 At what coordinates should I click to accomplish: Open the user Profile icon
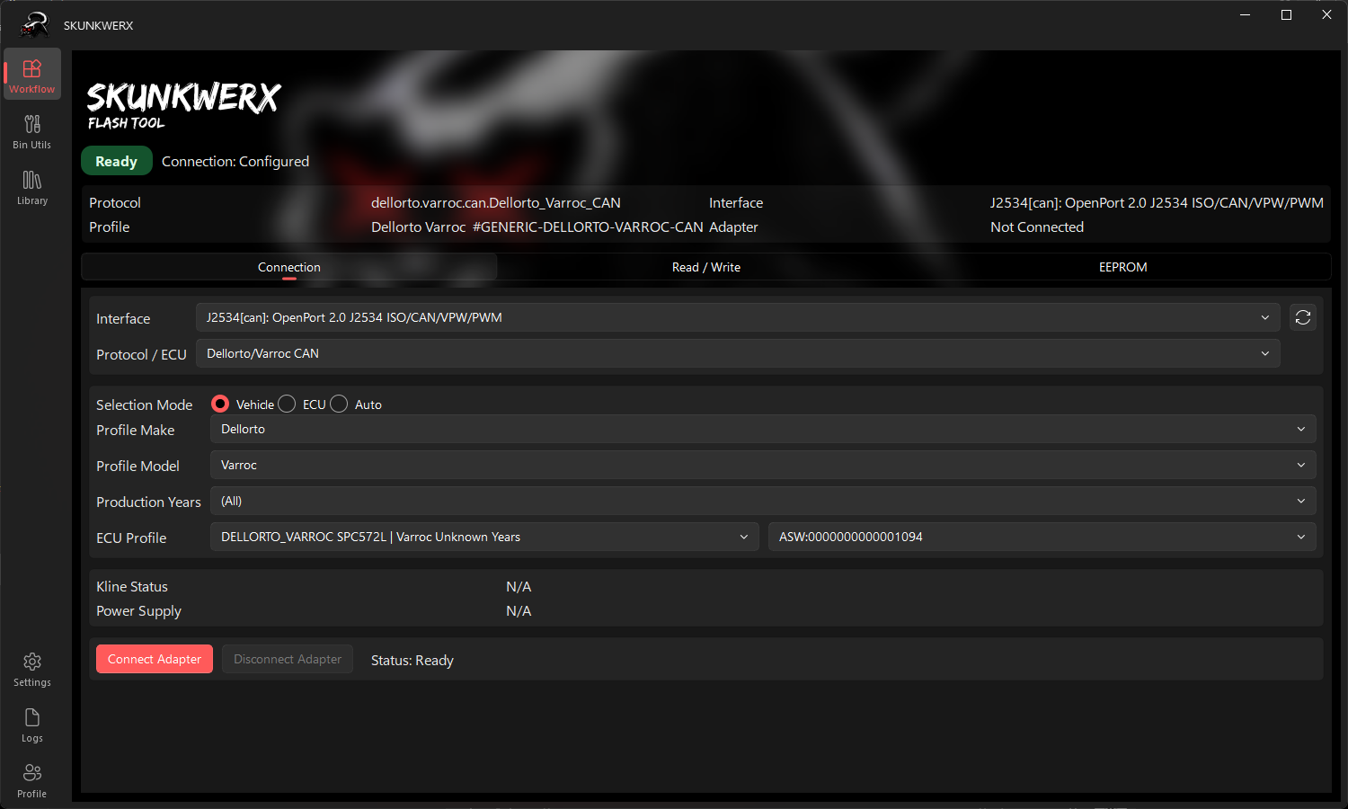32,781
